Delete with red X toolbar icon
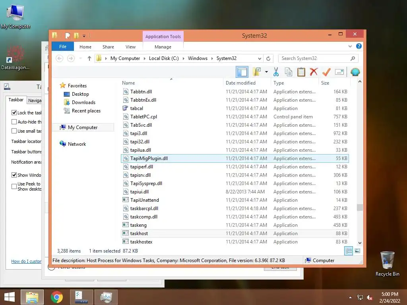 click(314, 72)
